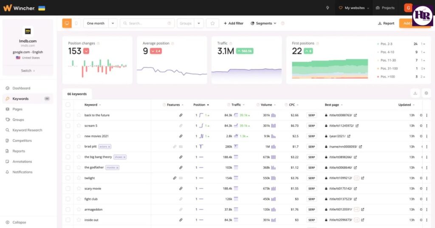Click the desktop device view icon
This screenshot has height=228, width=435.
click(67, 23)
